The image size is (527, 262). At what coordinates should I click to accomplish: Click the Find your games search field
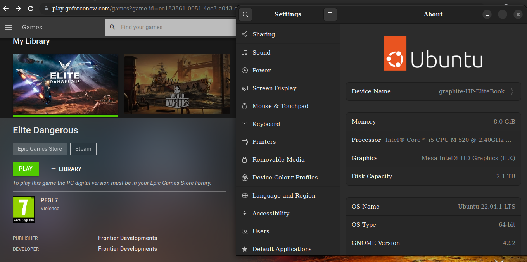tap(171, 27)
